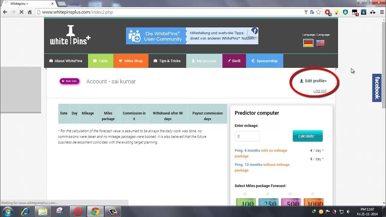386x217 pixels.
Task: Switch to Opera in the taskbar
Action: (x=78, y=212)
